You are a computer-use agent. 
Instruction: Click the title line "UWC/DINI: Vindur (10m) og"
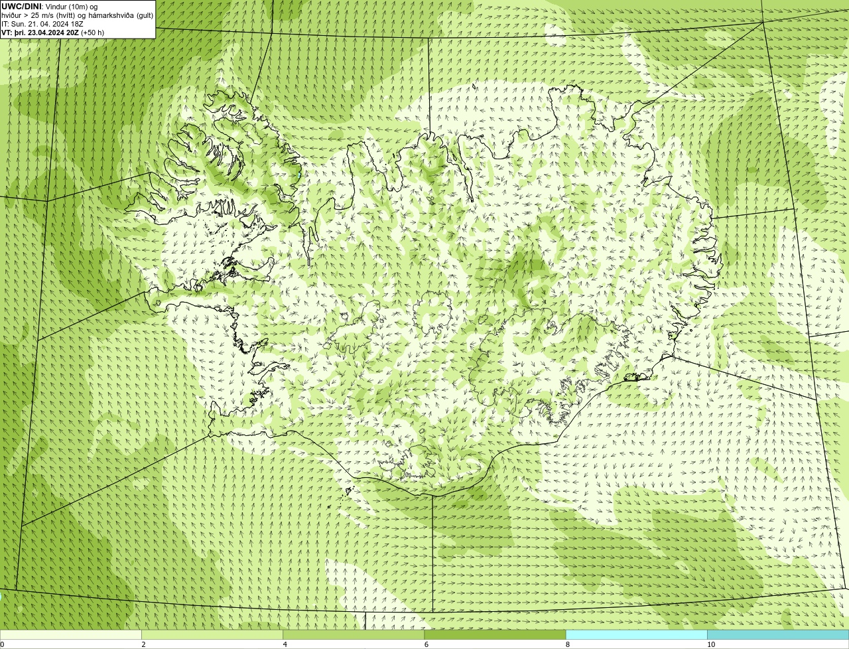49,7
